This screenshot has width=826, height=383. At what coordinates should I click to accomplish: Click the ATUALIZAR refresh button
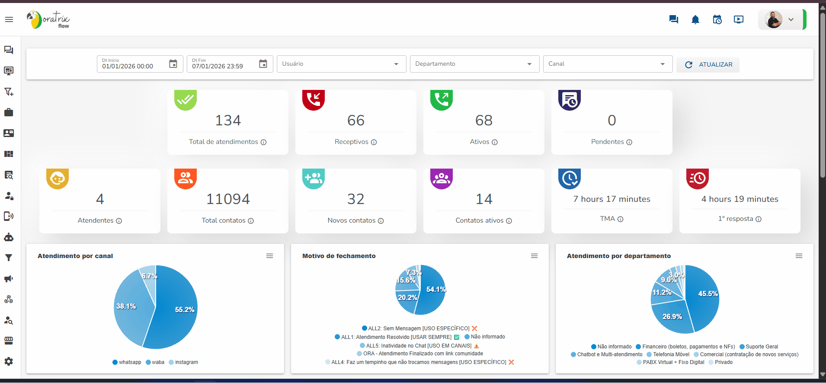point(708,64)
